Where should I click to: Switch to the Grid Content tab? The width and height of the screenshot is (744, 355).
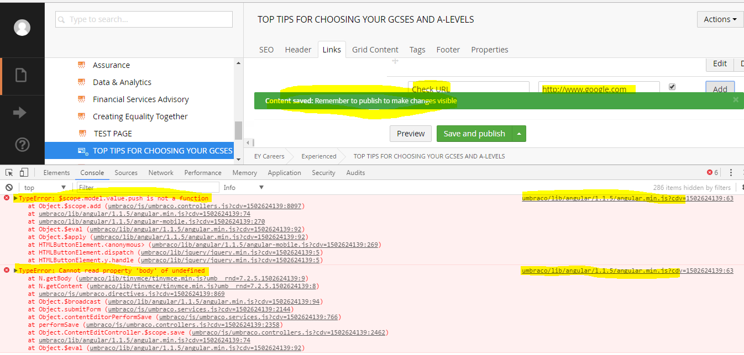[375, 50]
